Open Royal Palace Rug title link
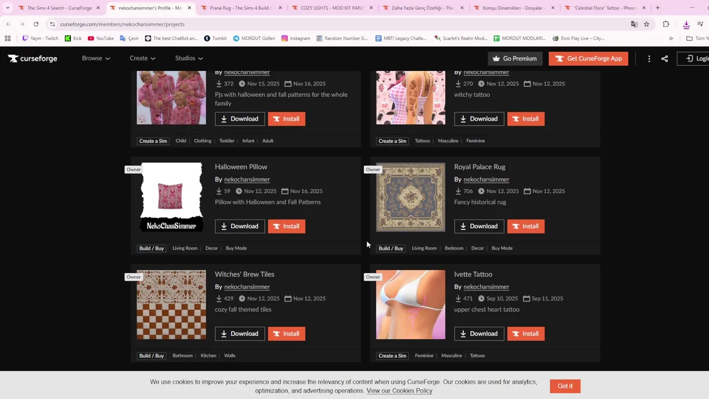 [480, 167]
